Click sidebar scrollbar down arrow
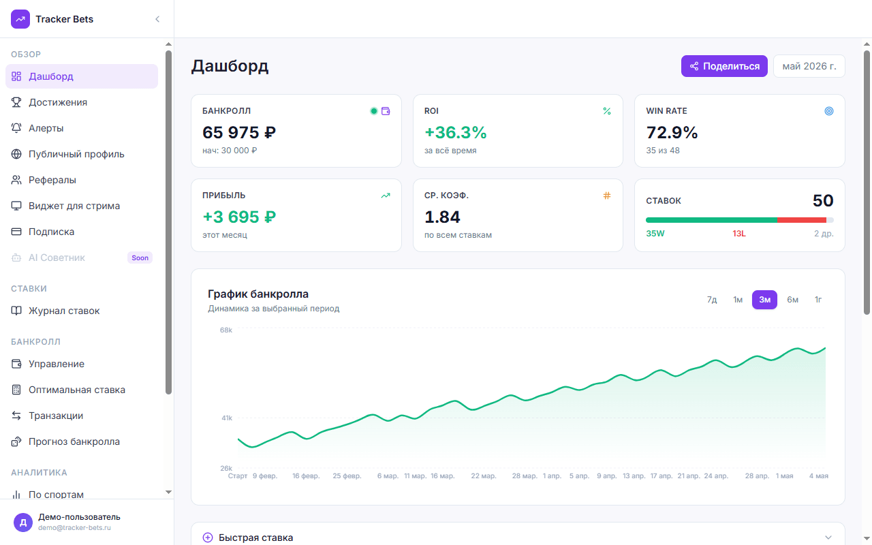 (168, 492)
